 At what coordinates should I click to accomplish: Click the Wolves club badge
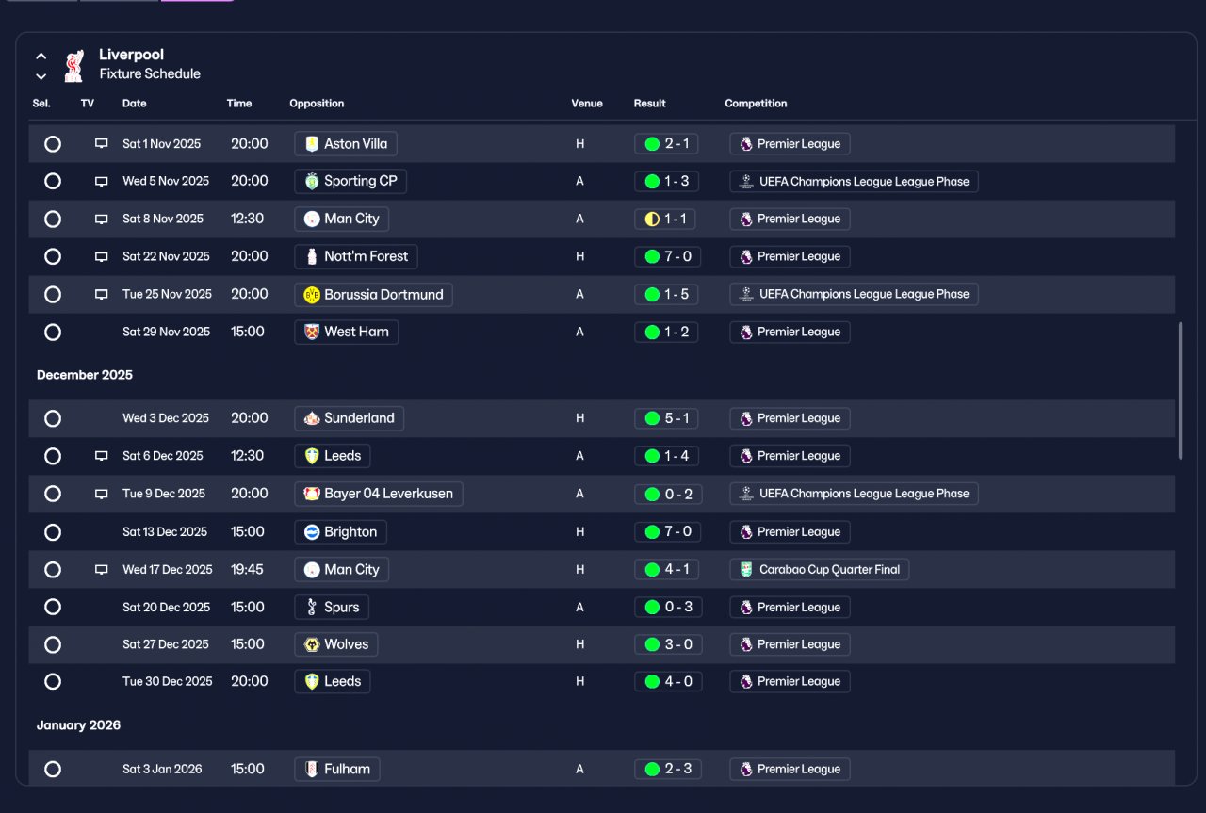coord(312,644)
